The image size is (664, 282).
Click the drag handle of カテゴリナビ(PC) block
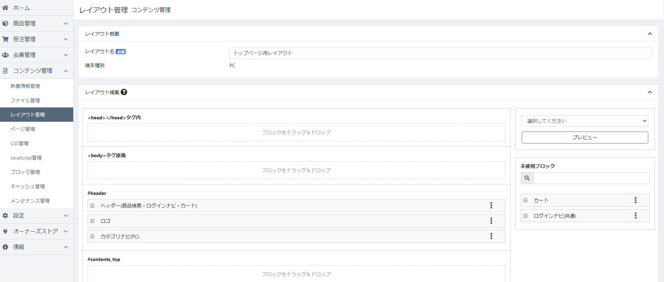click(93, 237)
